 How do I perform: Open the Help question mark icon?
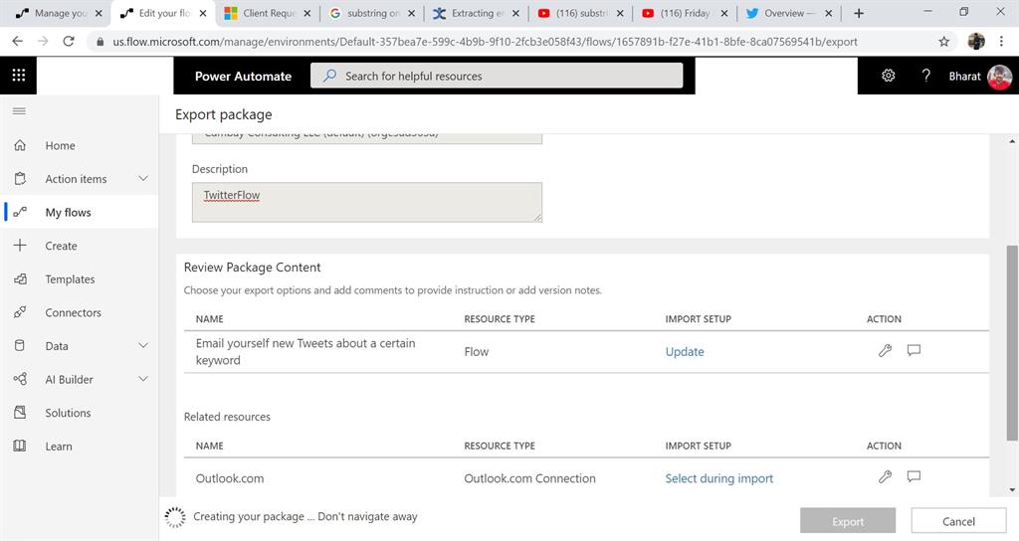[x=925, y=76]
